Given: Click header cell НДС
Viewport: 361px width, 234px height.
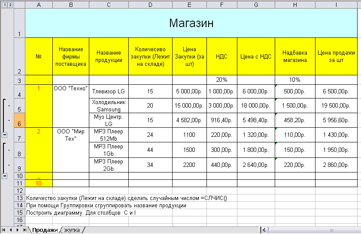Looking at the screenshot, I should pyautogui.click(x=222, y=56).
